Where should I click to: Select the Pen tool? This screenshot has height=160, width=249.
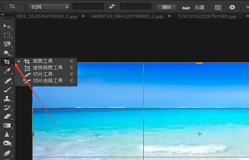(7, 153)
